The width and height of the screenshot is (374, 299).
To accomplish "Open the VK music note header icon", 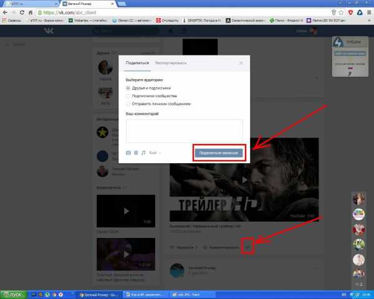I will coord(184,31).
